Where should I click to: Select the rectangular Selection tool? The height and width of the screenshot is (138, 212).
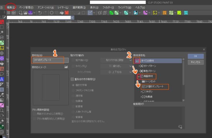2,27
